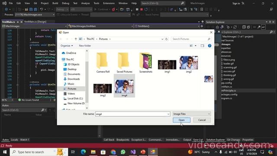Click the dialog Help icon
The height and width of the screenshot is (156, 277).
209,45
